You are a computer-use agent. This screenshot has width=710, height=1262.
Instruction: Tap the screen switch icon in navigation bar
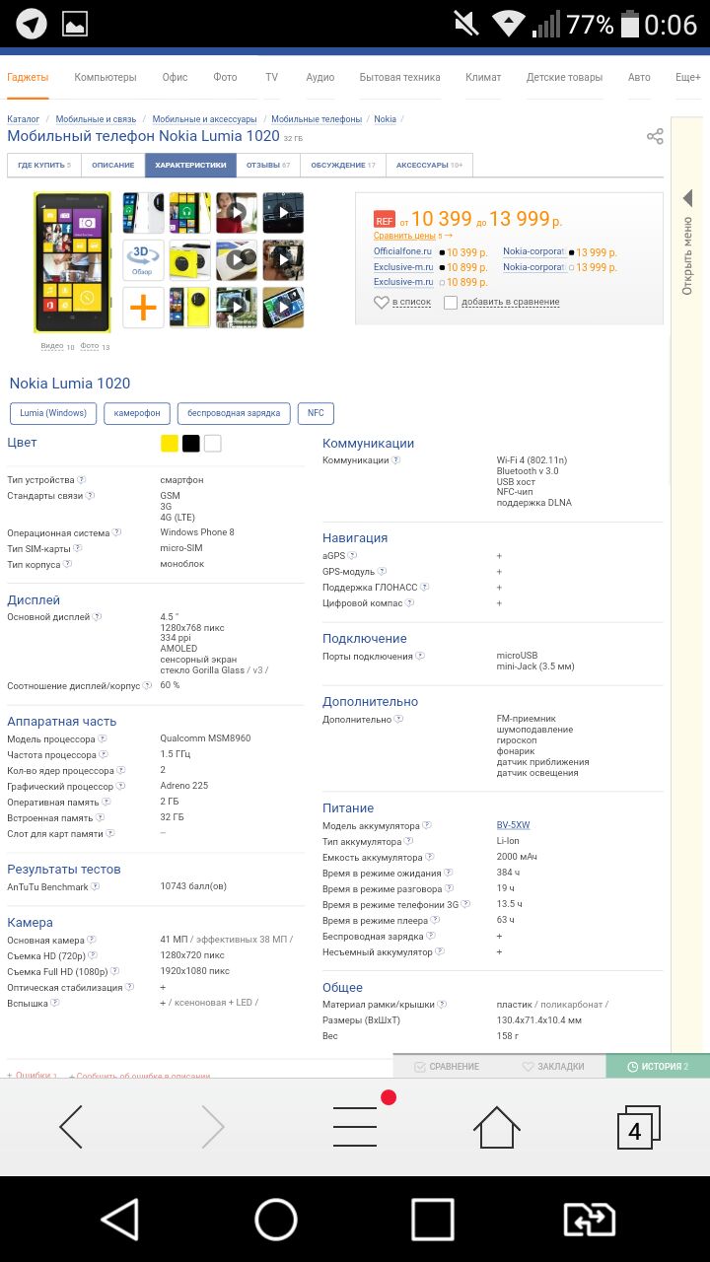pyautogui.click(x=589, y=1220)
